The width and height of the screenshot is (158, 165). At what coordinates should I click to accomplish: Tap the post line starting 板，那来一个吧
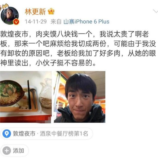coord(78,44)
